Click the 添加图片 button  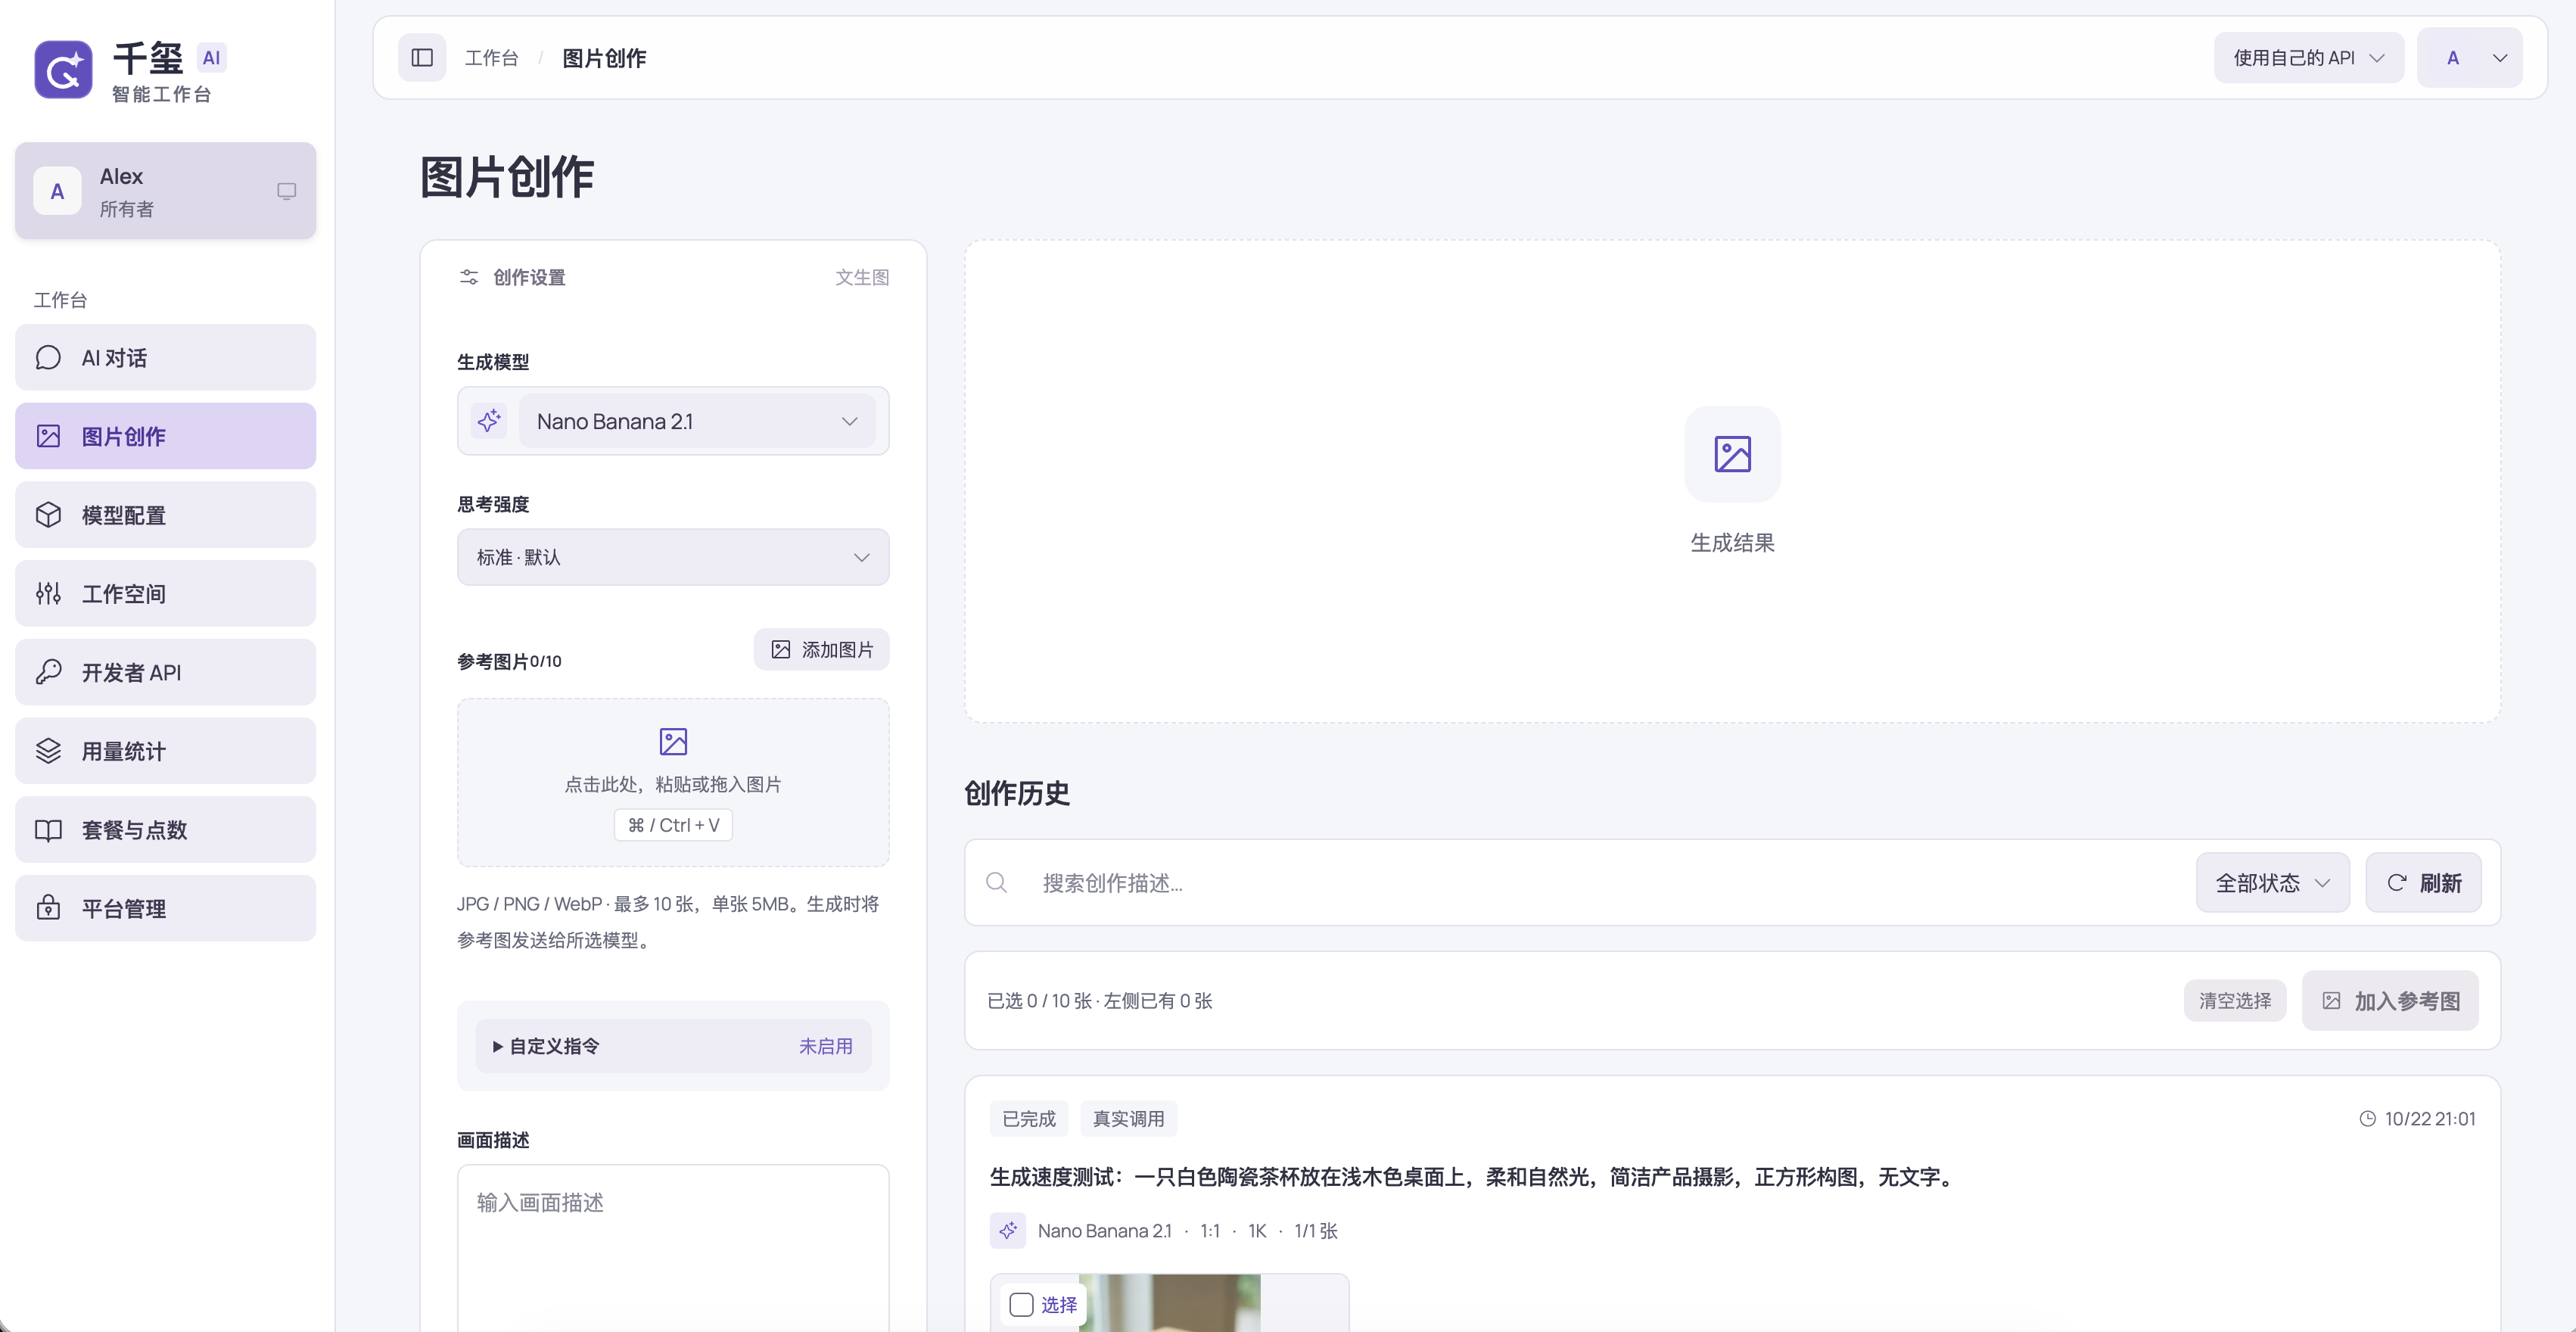pyautogui.click(x=821, y=650)
